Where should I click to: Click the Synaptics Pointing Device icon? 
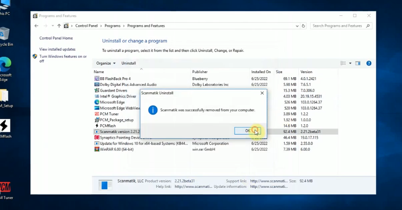pos(97,138)
